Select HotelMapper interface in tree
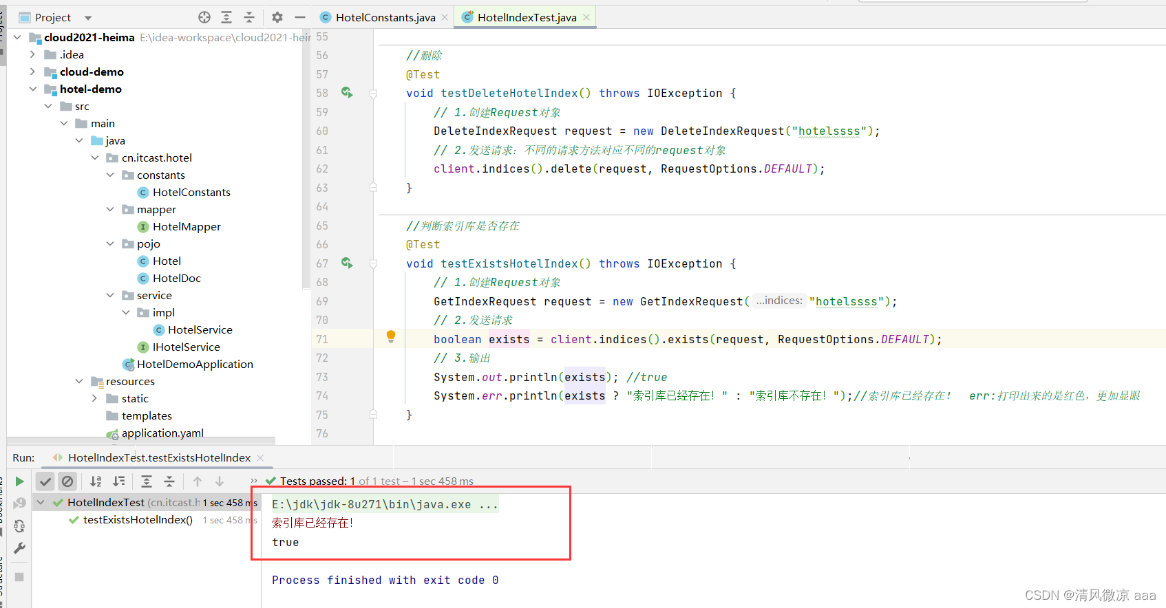1166x608 pixels. click(187, 226)
